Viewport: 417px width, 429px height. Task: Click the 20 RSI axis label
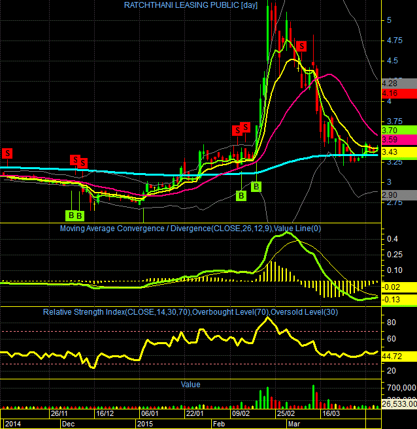392,371
